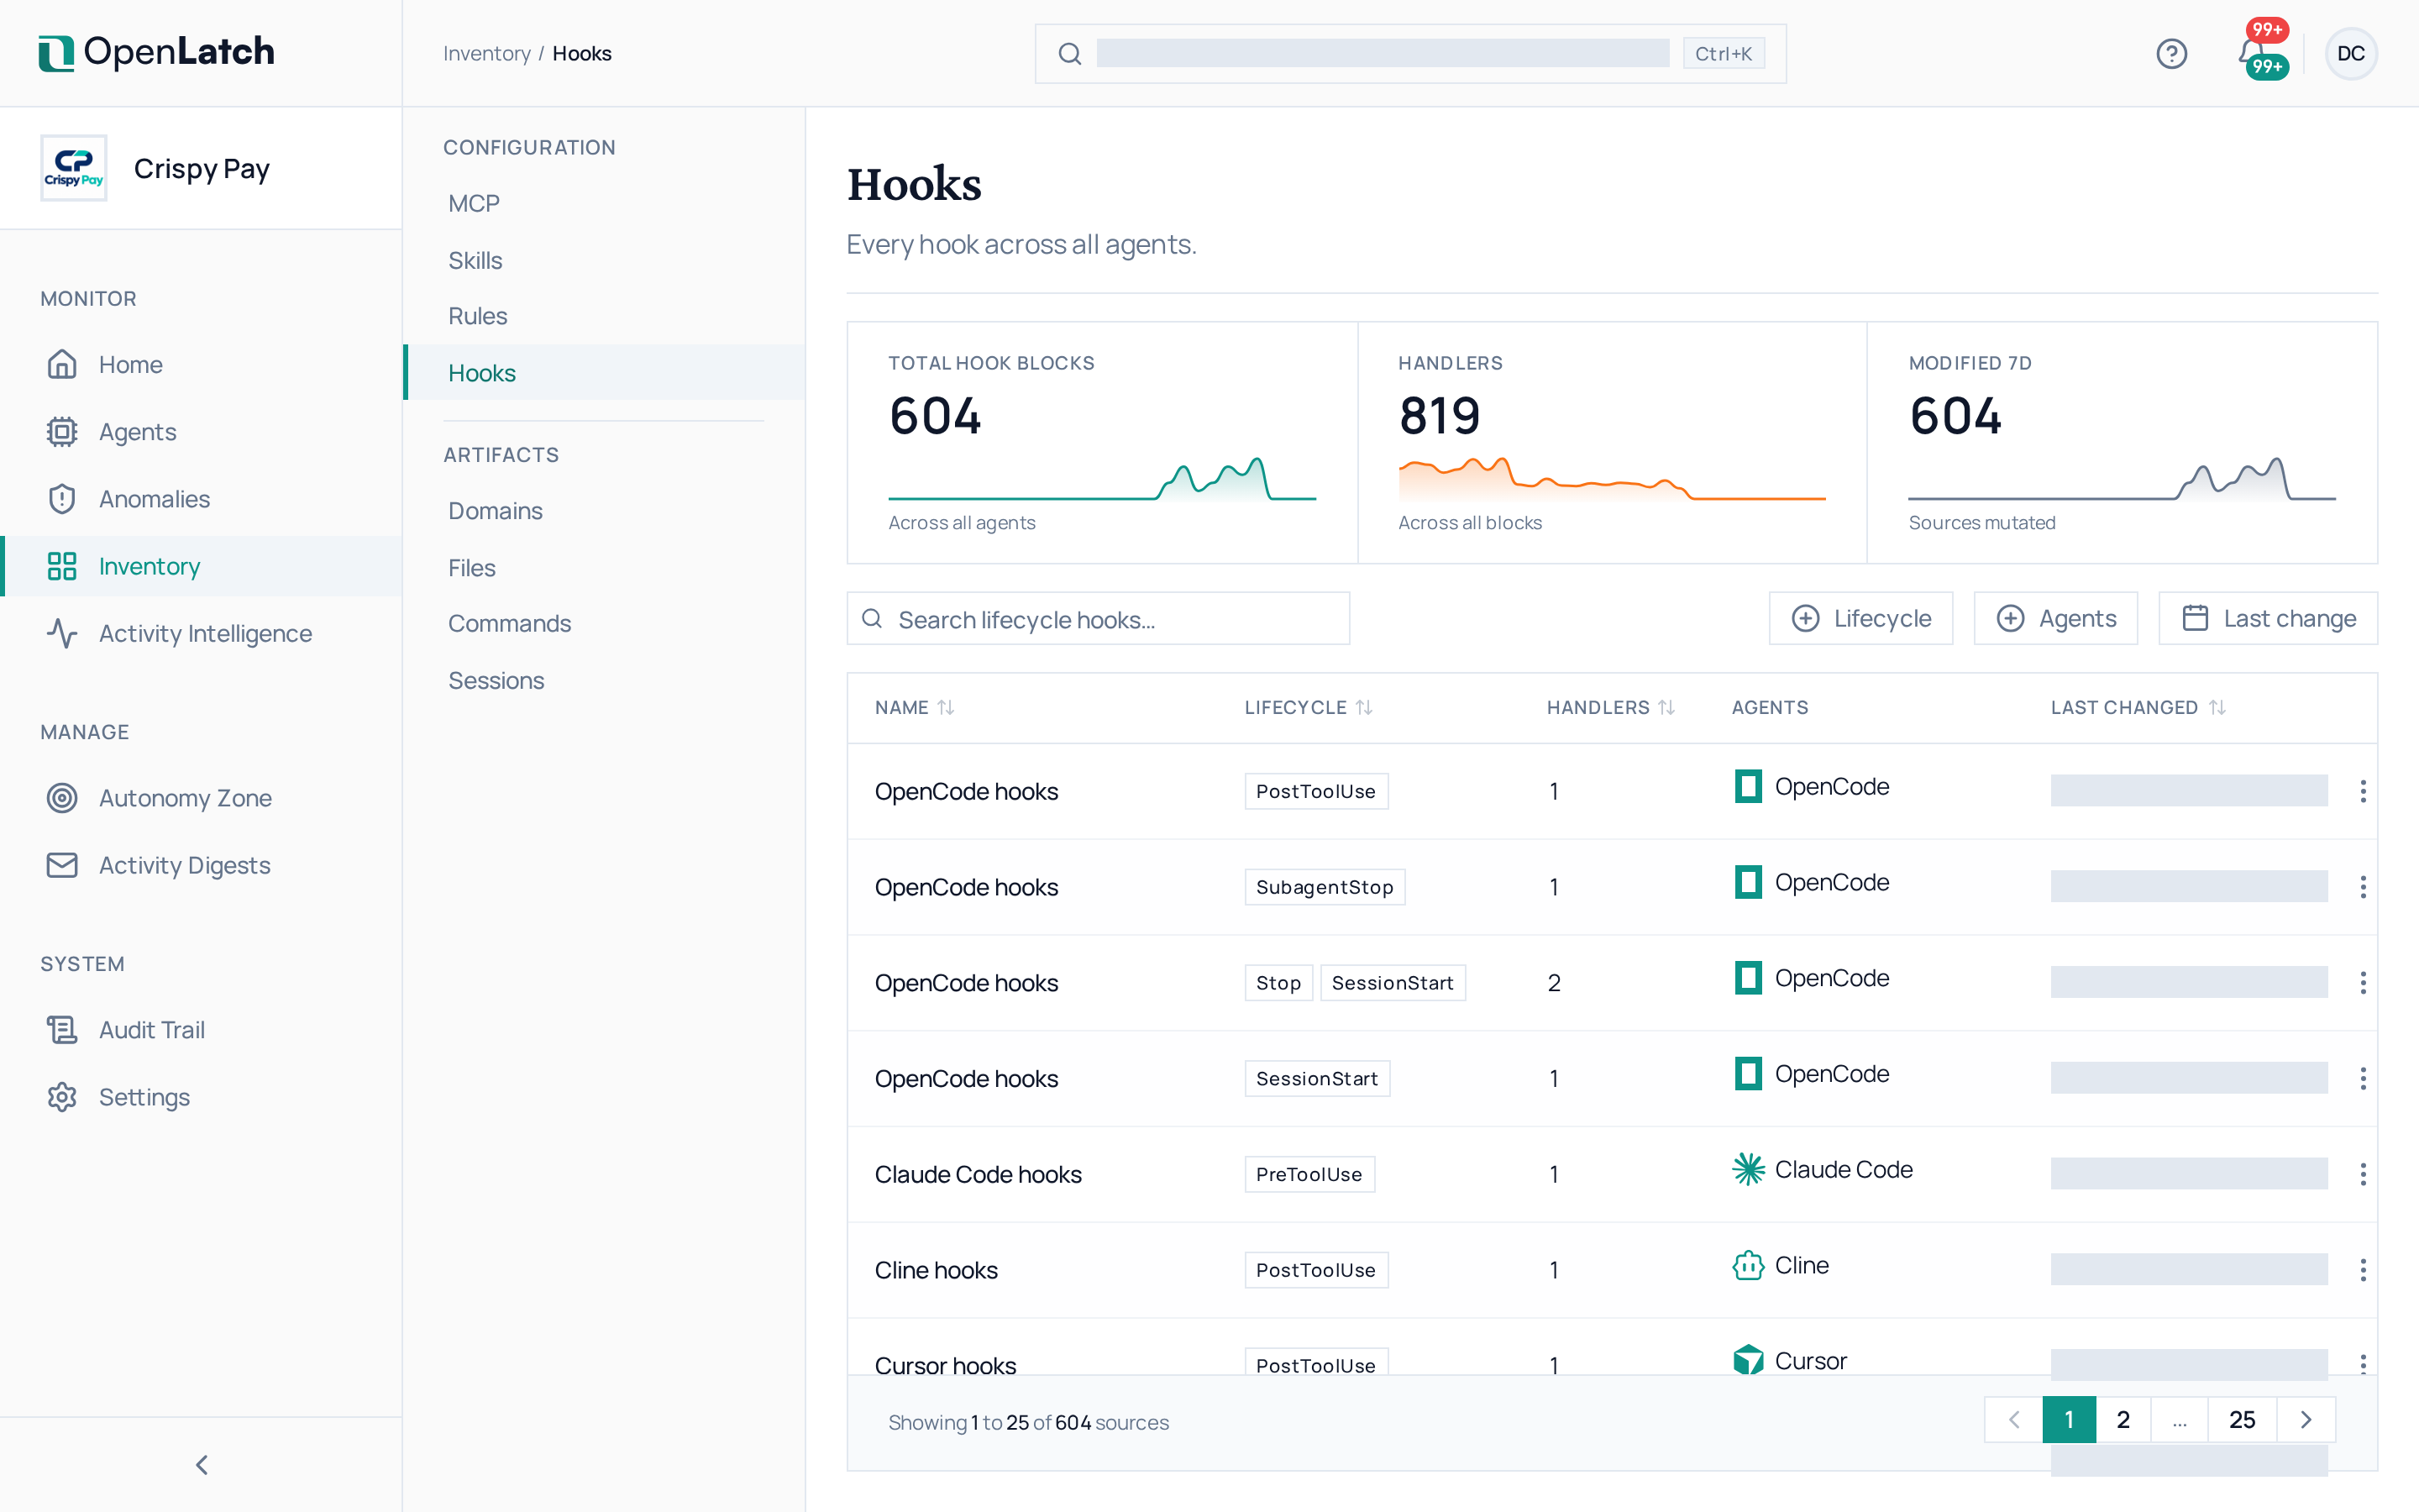Open the Agents filter dropdown
2419x1512 pixels.
[2055, 618]
